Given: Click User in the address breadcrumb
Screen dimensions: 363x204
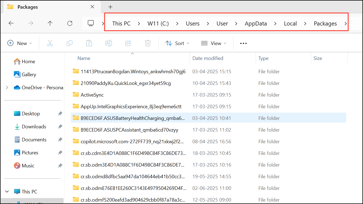Looking at the screenshot, I should pos(222,24).
